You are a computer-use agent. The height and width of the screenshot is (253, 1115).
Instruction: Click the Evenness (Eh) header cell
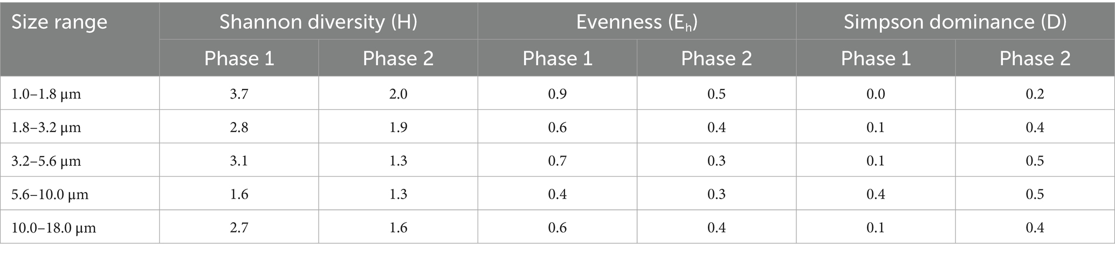[x=637, y=22]
